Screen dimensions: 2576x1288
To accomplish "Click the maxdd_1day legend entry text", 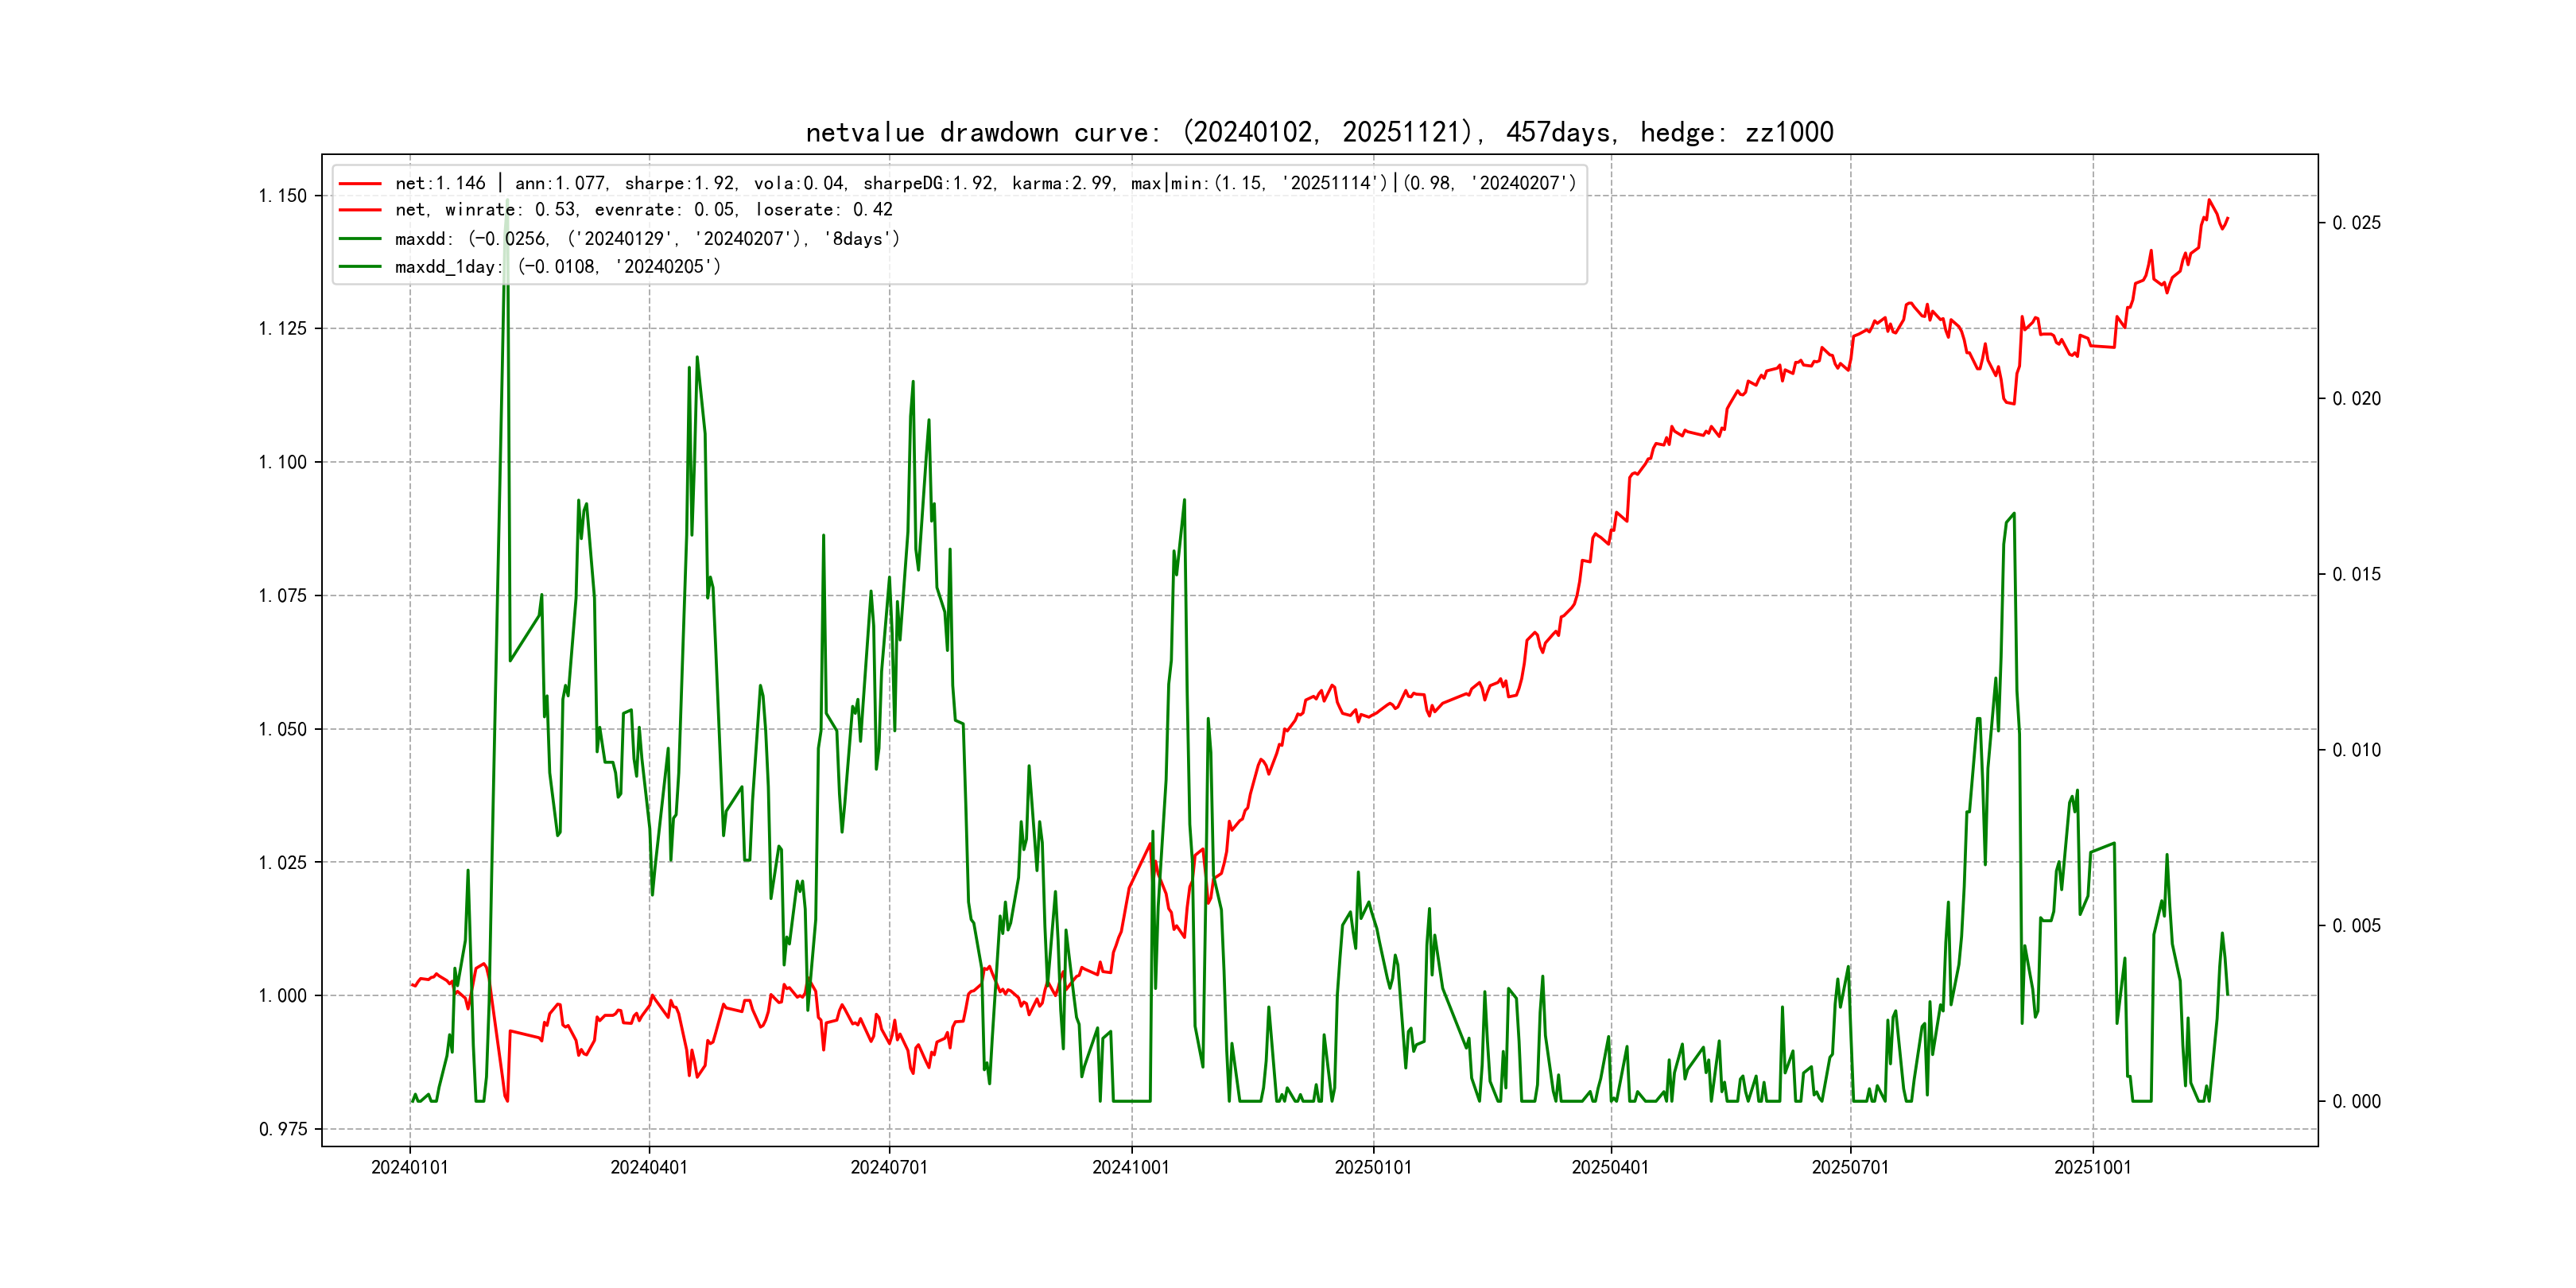I will point(557,267).
